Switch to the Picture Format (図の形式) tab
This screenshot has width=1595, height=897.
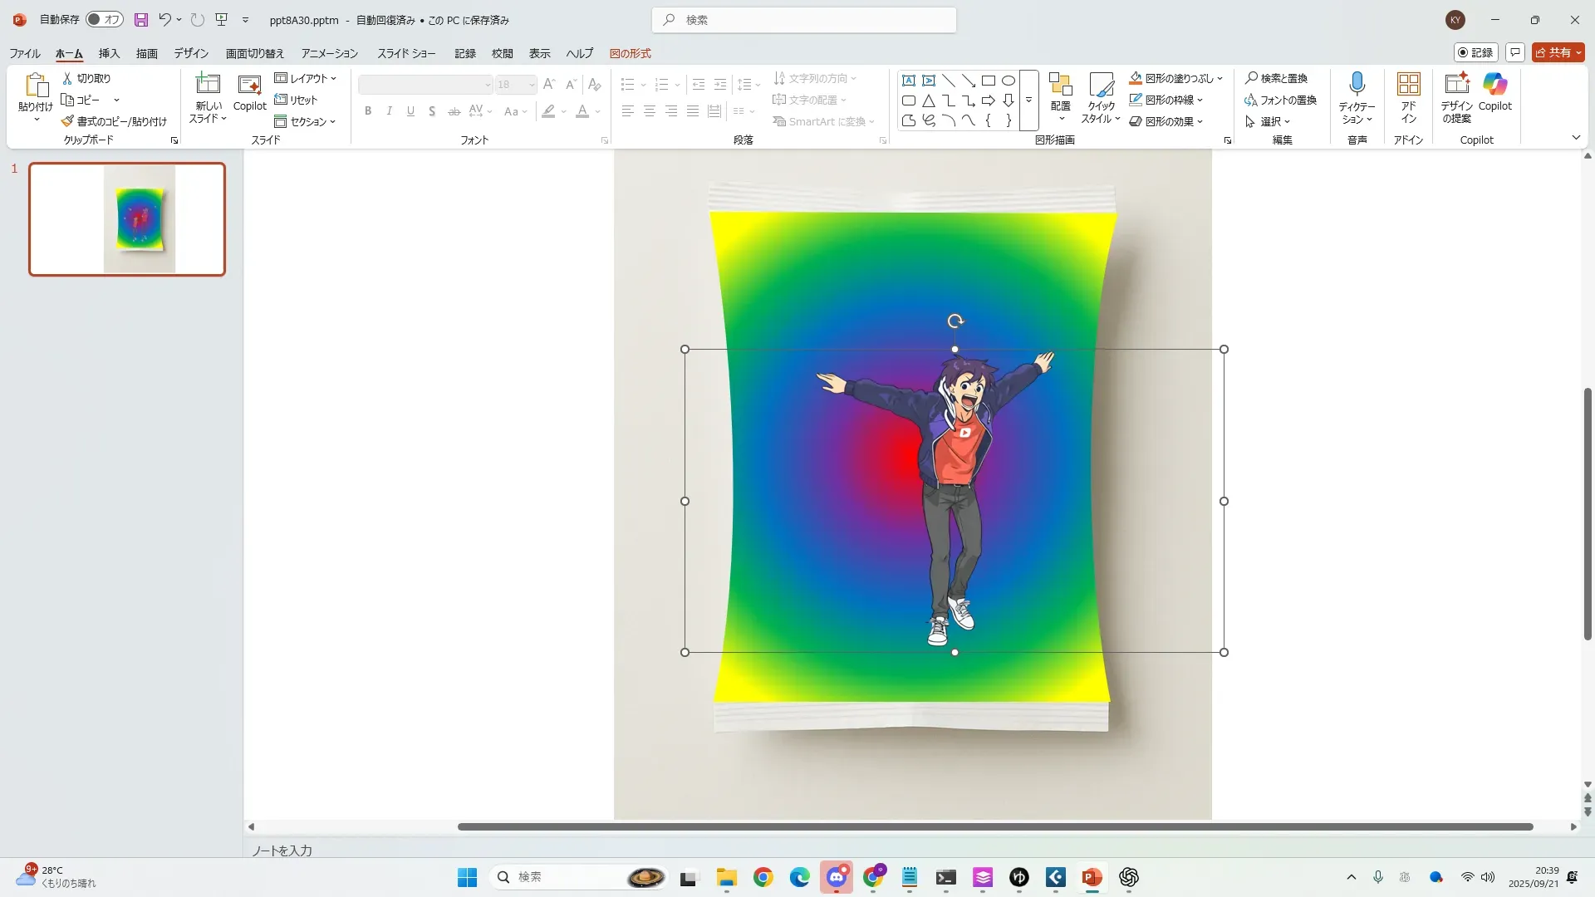tap(630, 53)
